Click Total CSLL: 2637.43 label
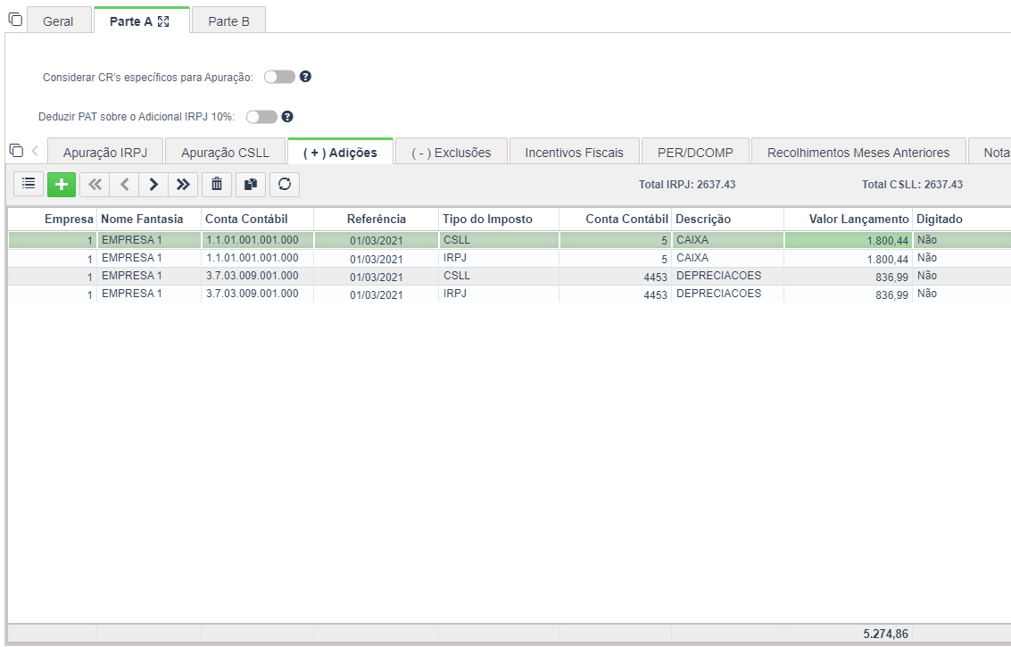 (912, 185)
